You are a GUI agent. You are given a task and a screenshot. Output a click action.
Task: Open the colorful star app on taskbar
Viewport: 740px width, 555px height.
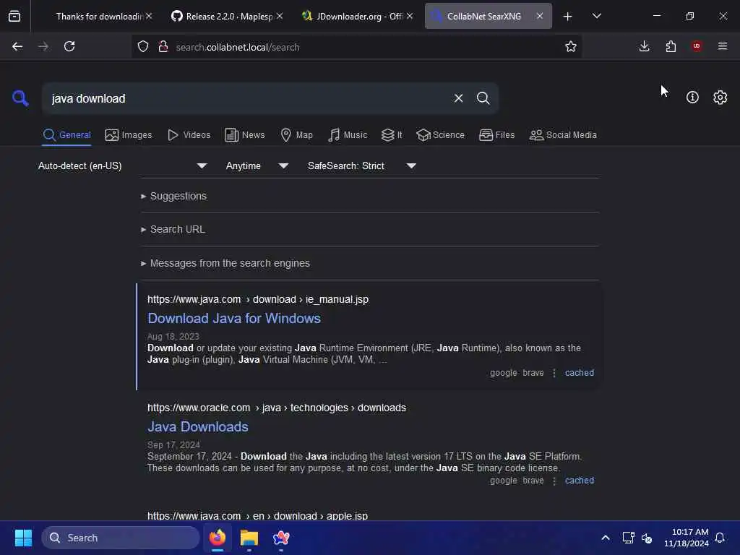click(281, 538)
